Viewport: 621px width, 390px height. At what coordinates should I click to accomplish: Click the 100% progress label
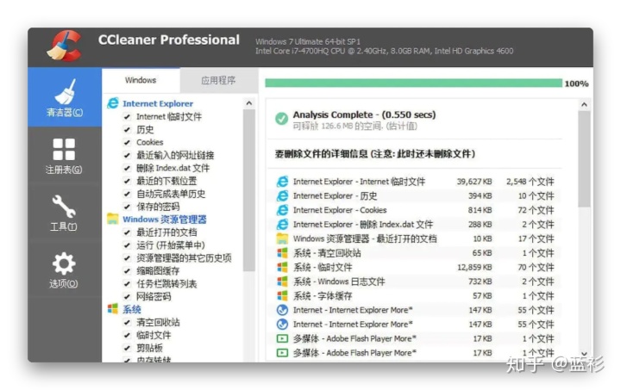(x=576, y=84)
